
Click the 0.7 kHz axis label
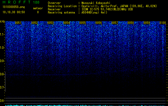2,87
